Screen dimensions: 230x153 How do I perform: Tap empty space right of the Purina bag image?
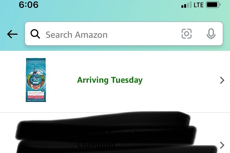(62, 80)
